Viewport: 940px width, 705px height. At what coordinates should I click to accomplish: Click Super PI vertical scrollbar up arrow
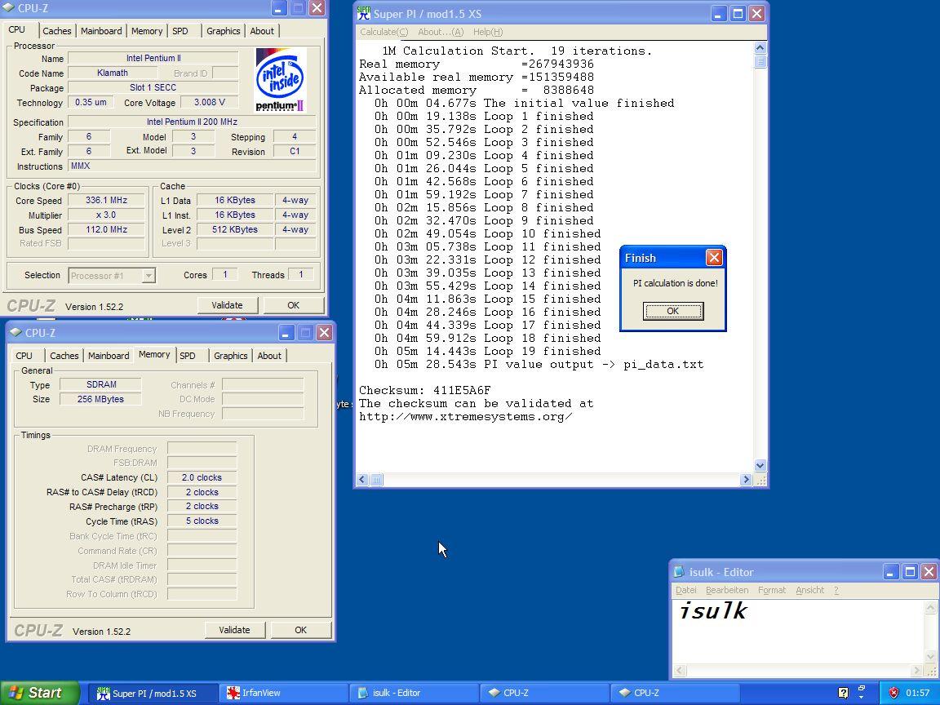click(x=760, y=48)
